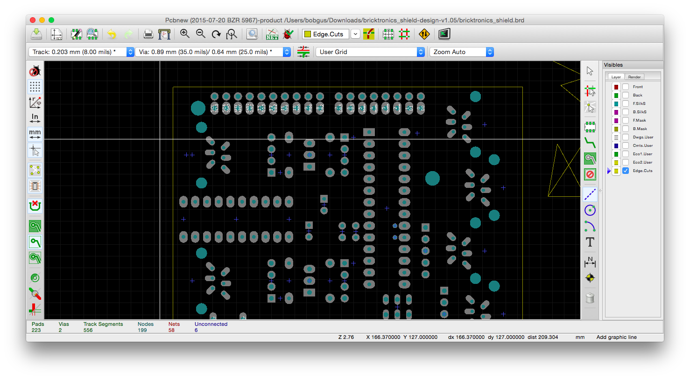Screen dimensions: 690x379
Task: Run design rules check ladybug icon
Action: coord(289,34)
